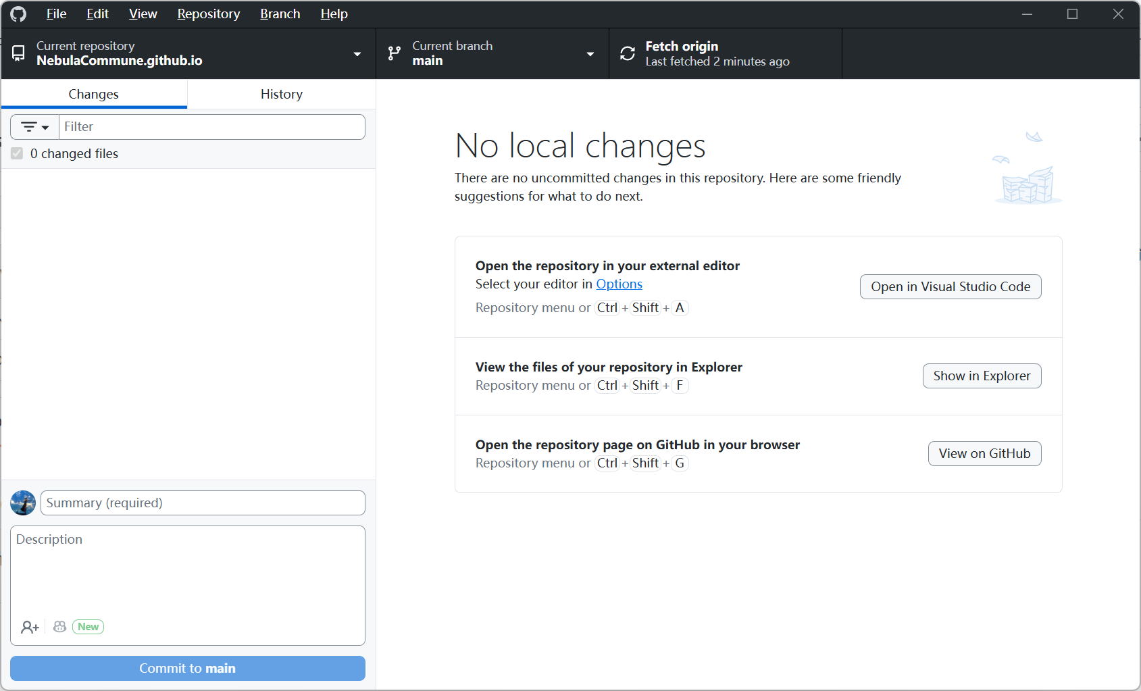The image size is (1141, 691).
Task: Click the Fetch origin sync icon
Action: pos(628,53)
